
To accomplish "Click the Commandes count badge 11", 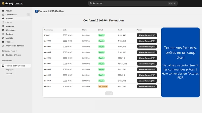I will pos(28,15).
